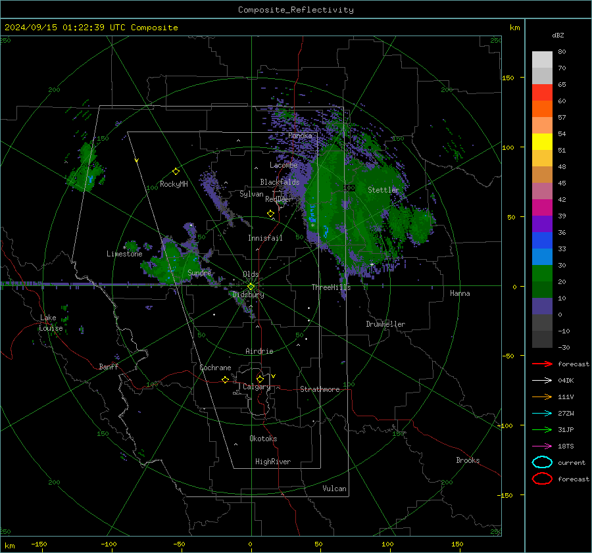The image size is (592, 553).
Task: Click the magenta 18TS arrow icon
Action: pyautogui.click(x=542, y=446)
